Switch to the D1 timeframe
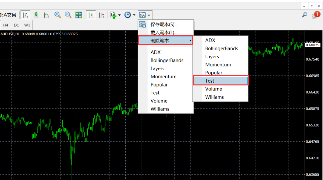 [16, 25]
